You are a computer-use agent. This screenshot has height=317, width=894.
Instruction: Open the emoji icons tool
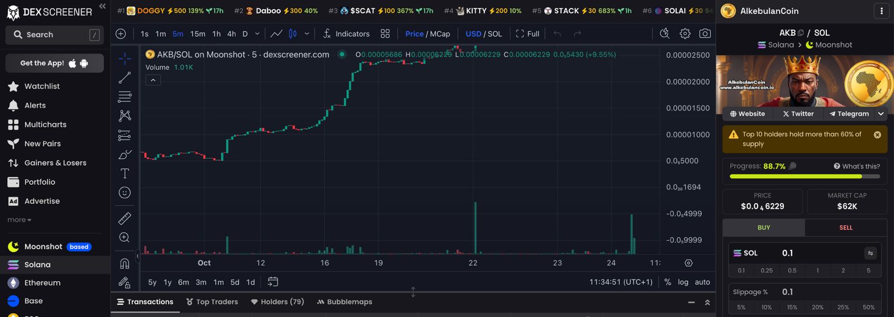coord(125,193)
